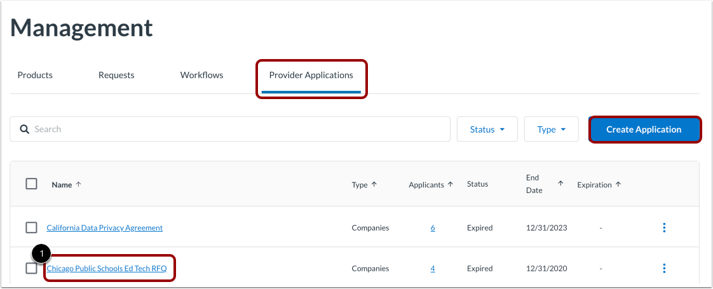The width and height of the screenshot is (713, 289).
Task: View the 6 applicants for the California agreement
Action: pos(432,228)
